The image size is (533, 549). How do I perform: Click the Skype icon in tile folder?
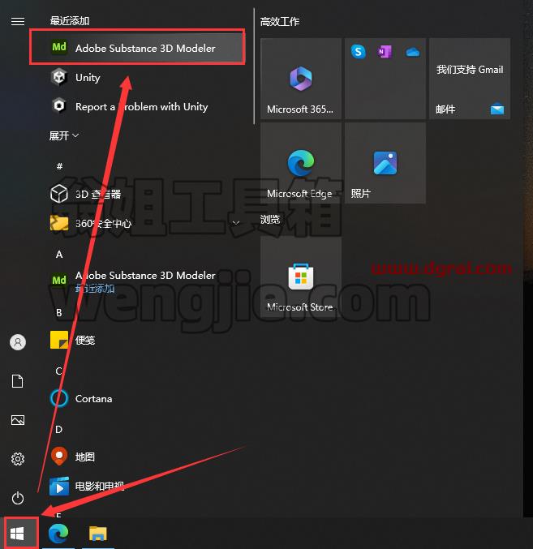coord(358,52)
